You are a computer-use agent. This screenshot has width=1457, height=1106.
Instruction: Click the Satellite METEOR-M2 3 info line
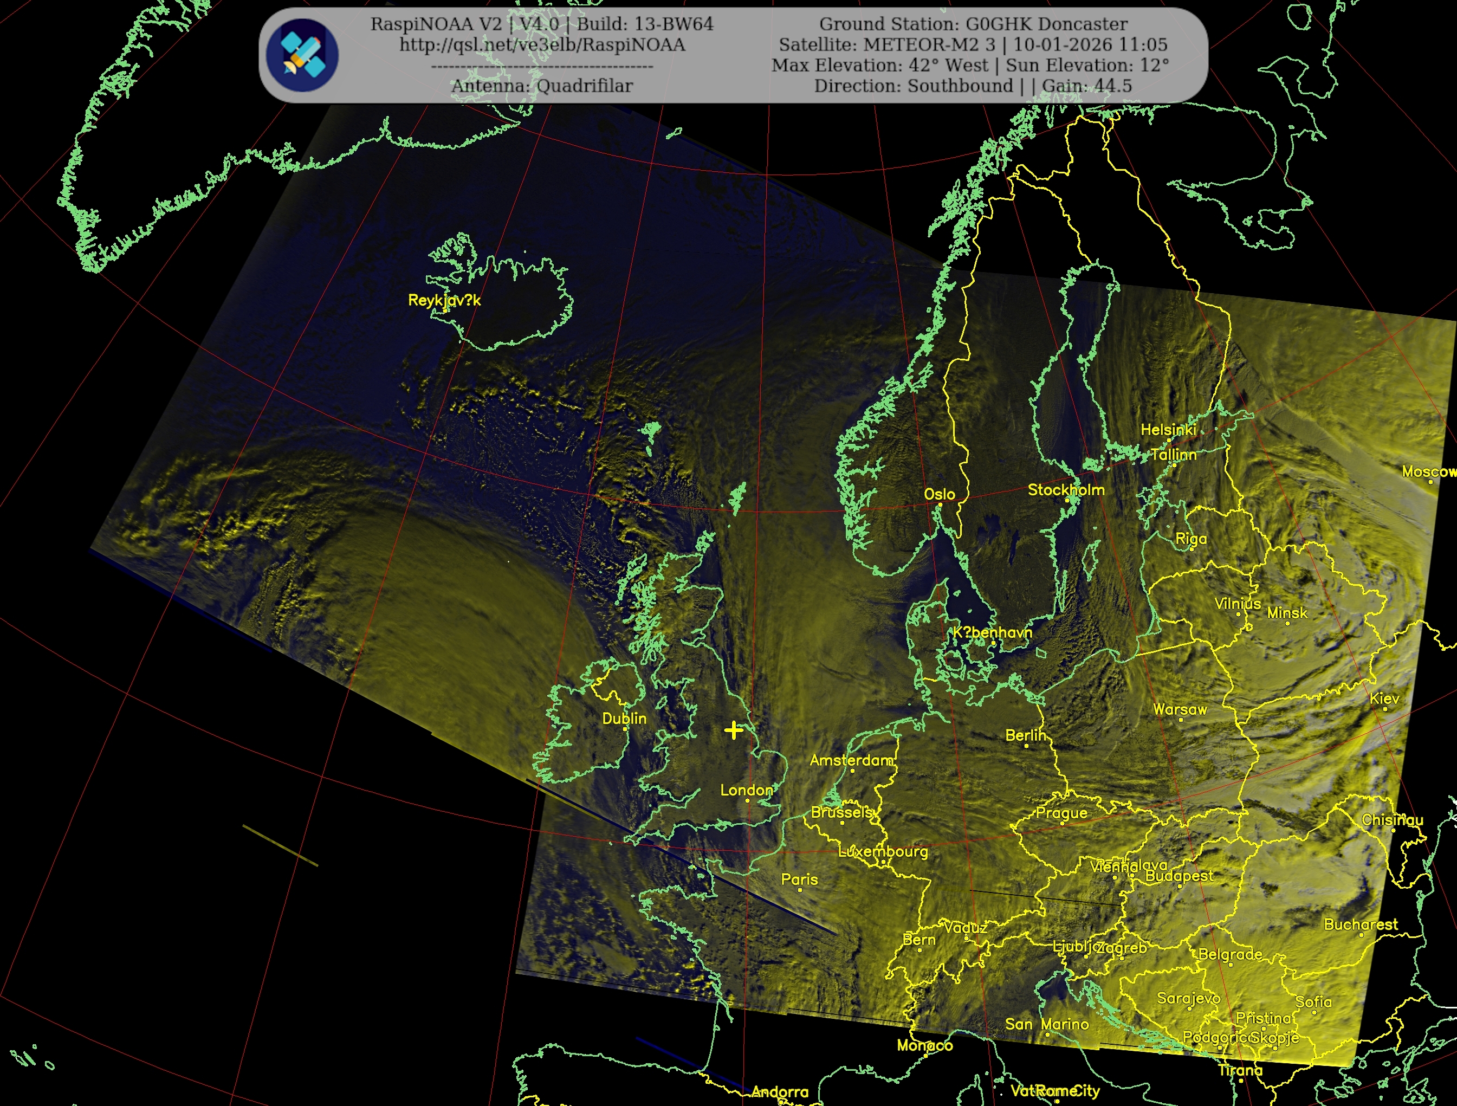pyautogui.click(x=973, y=45)
